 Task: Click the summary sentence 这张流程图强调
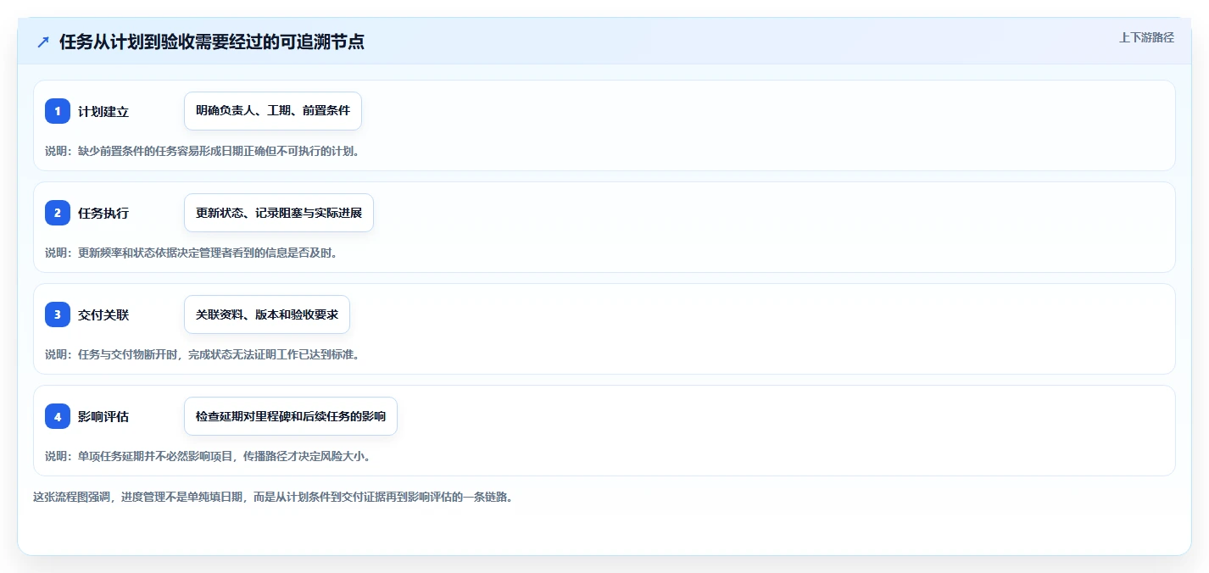(272, 497)
